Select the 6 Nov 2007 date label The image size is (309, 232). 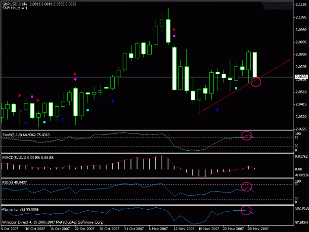[x=158, y=229]
